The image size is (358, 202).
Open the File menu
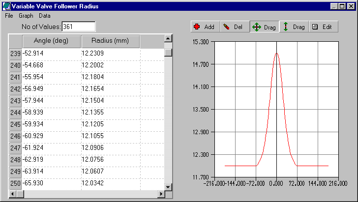9,16
